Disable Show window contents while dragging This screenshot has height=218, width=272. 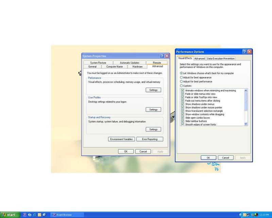(183, 114)
